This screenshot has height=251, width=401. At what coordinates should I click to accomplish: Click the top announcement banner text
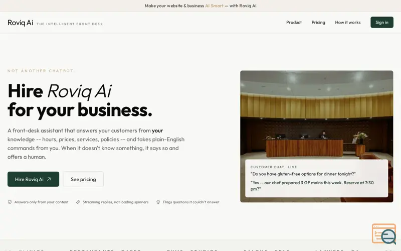click(200, 6)
